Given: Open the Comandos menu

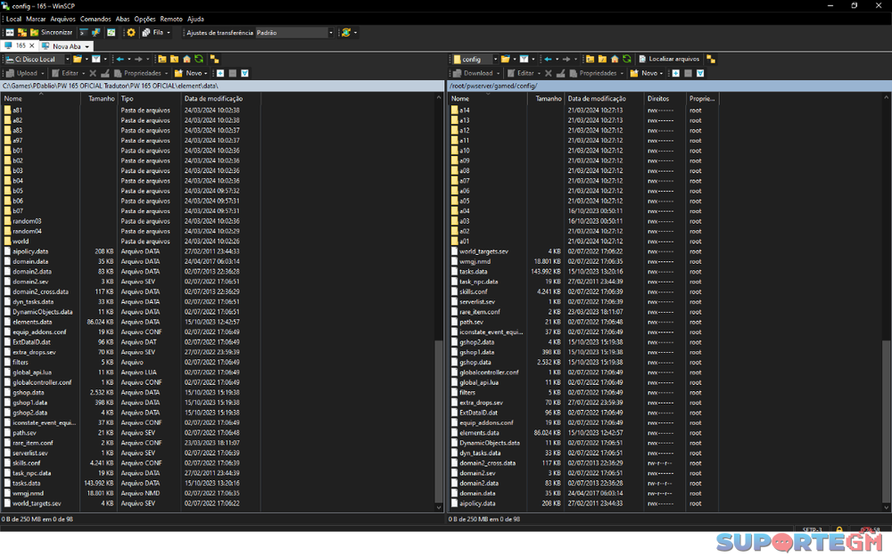Looking at the screenshot, I should tap(95, 19).
